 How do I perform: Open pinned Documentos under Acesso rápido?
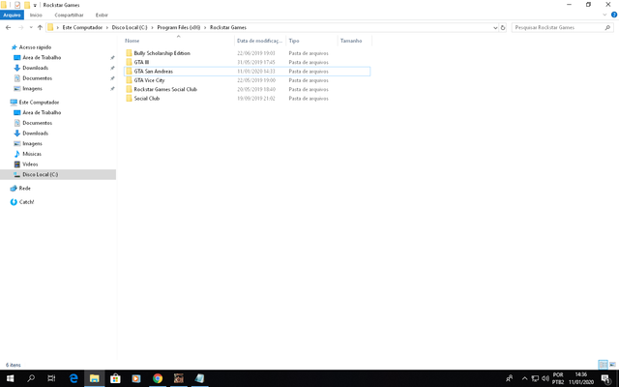[x=37, y=78]
